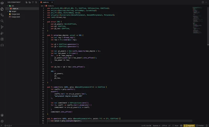Screen dimensions: 209x127
Task: Click the linked-nodes icon below Explorer icon
Action: click(x=2, y=15)
